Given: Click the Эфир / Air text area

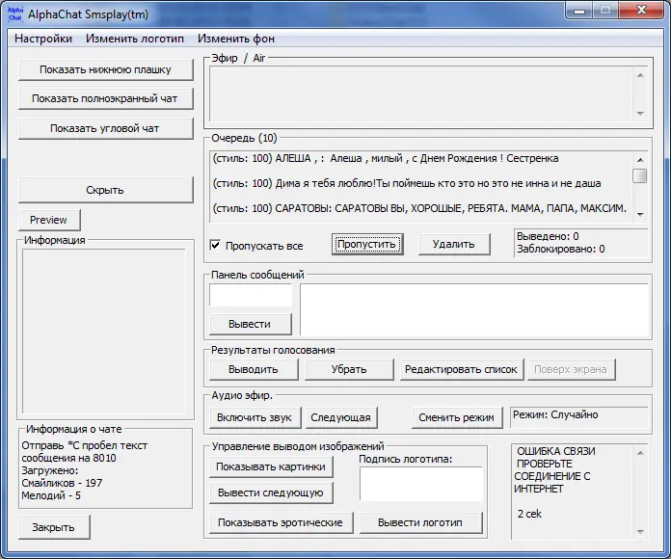Looking at the screenshot, I should (421, 94).
